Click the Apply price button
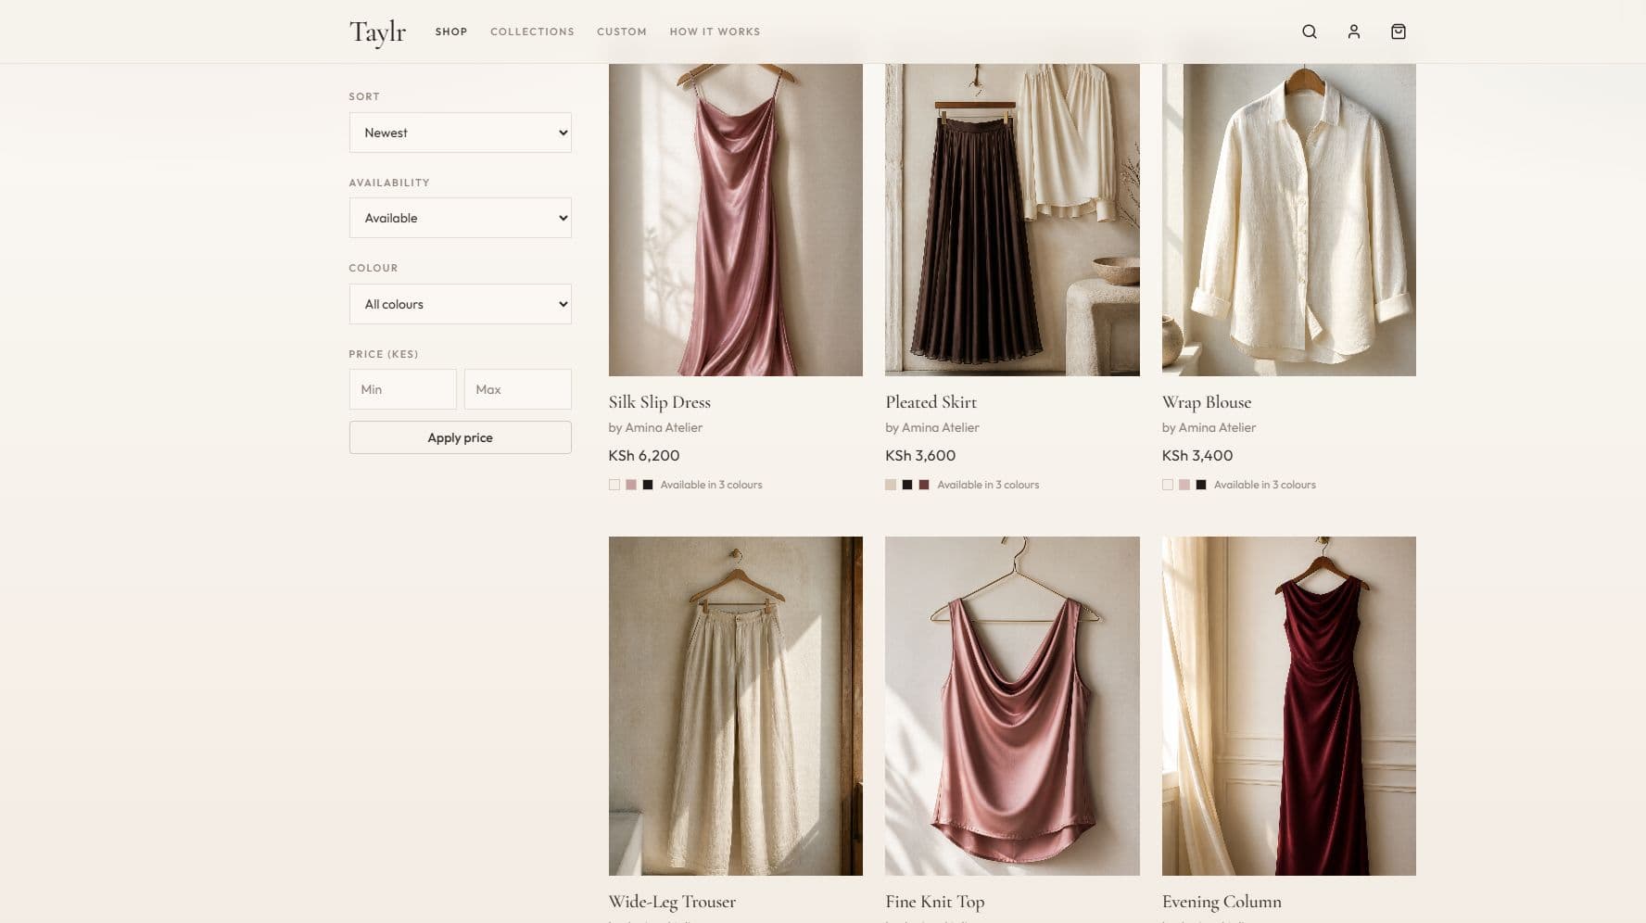The width and height of the screenshot is (1646, 923). point(460,437)
